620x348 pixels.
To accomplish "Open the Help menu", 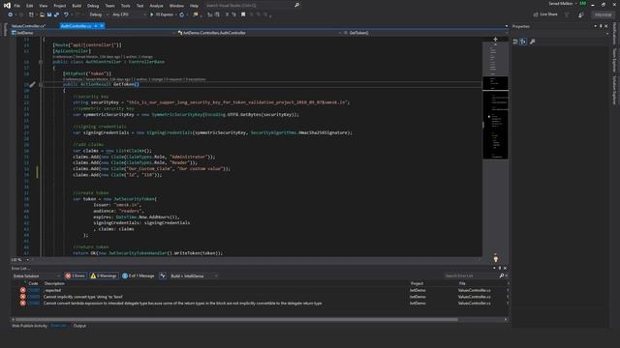I will point(194,6).
